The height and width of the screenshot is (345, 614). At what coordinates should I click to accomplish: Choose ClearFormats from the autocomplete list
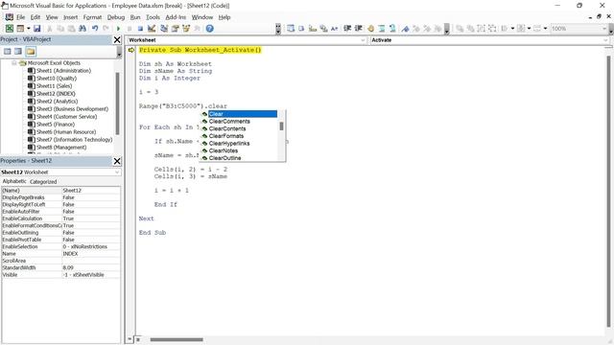pos(226,136)
